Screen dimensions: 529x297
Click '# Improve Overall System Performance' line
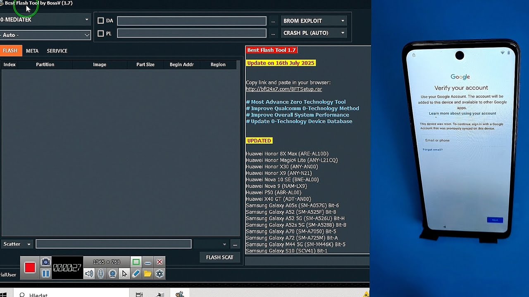tap(298, 115)
